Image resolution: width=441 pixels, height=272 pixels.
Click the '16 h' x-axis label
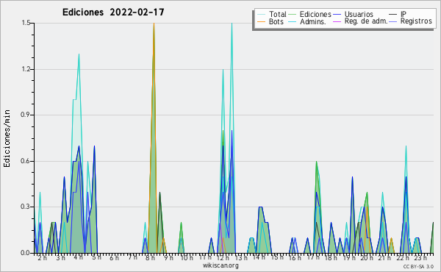(x=295, y=258)
